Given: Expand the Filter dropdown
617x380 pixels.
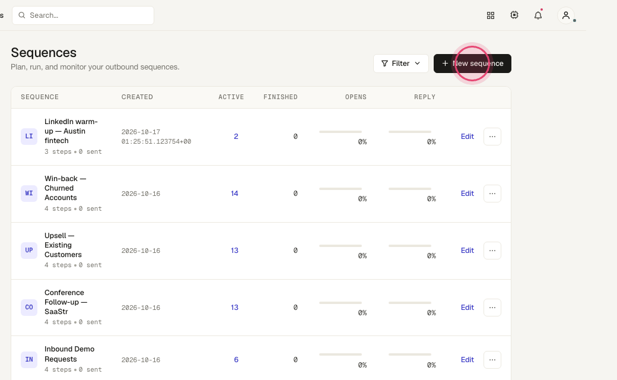Looking at the screenshot, I should pos(401,64).
